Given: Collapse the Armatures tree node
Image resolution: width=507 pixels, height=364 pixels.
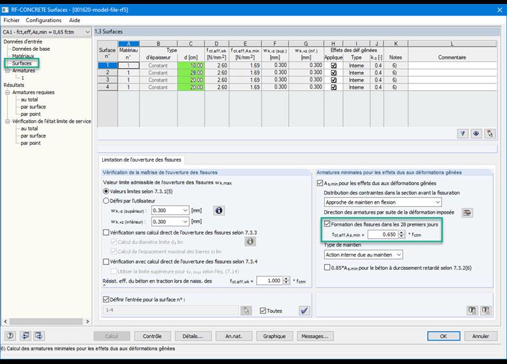Looking at the screenshot, I should (8, 71).
